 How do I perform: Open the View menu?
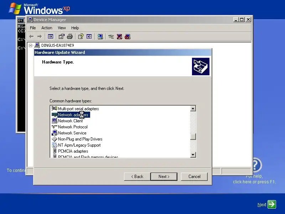[x=62, y=28]
